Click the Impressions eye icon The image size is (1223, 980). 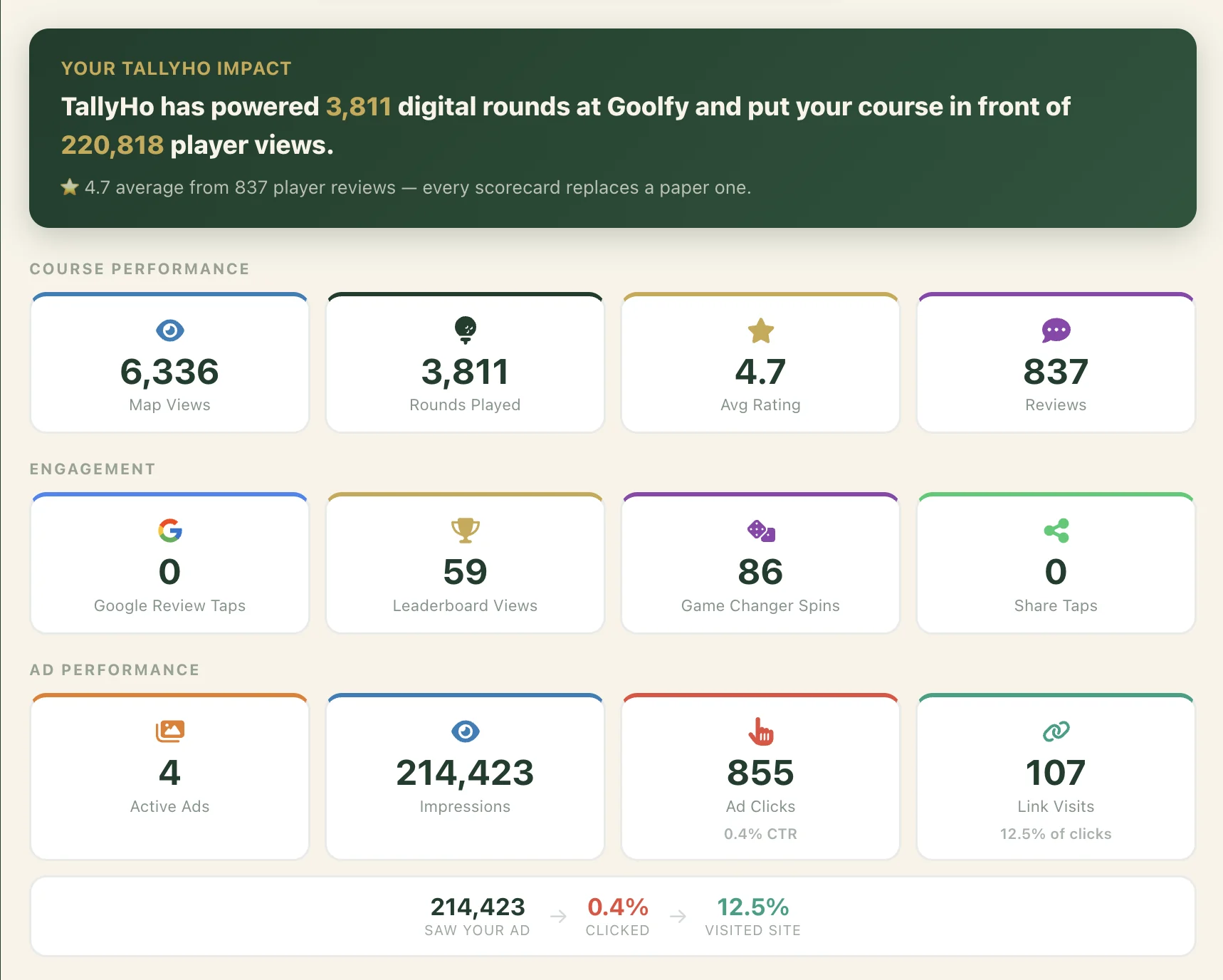pyautogui.click(x=465, y=731)
